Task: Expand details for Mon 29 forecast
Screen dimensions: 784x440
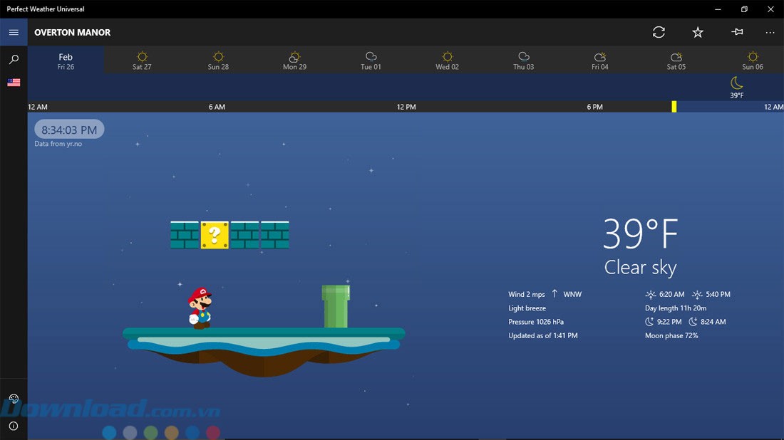Action: 294,61
